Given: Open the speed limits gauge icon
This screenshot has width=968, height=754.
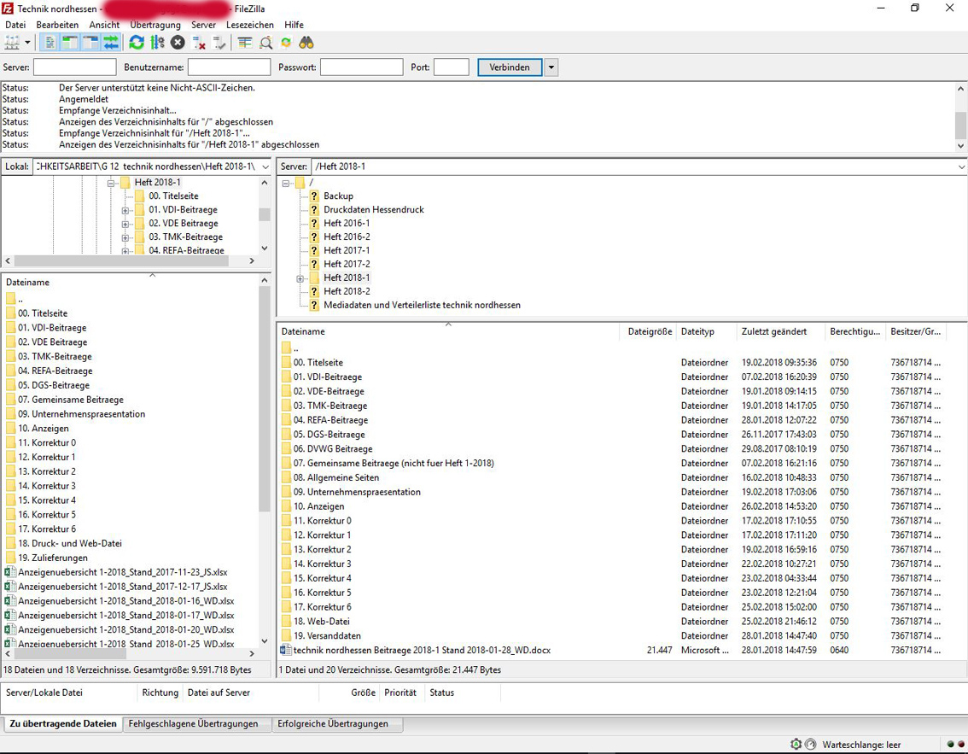Looking at the screenshot, I should click(x=811, y=745).
